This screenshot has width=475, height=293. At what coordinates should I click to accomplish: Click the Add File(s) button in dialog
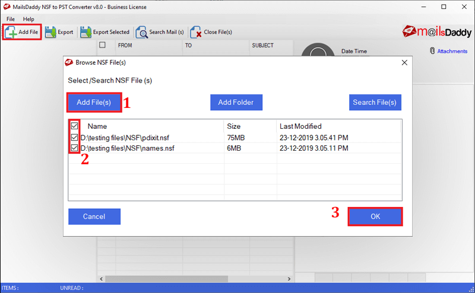point(94,102)
